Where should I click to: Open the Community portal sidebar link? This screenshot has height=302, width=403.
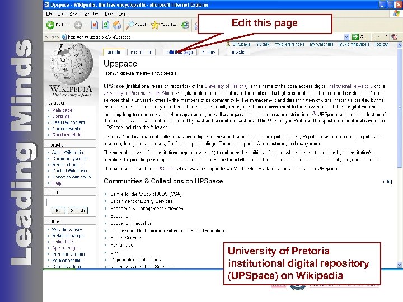tap(69, 158)
